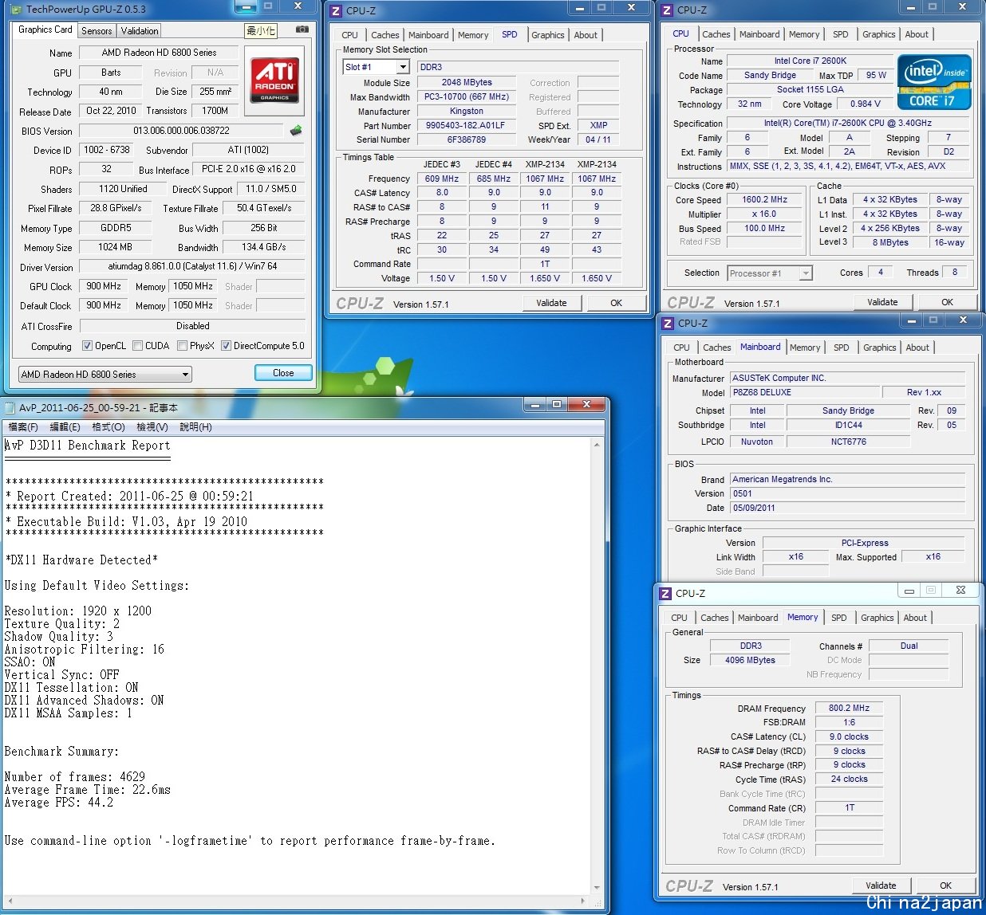Toggle the PhysX checkbox

click(182, 346)
